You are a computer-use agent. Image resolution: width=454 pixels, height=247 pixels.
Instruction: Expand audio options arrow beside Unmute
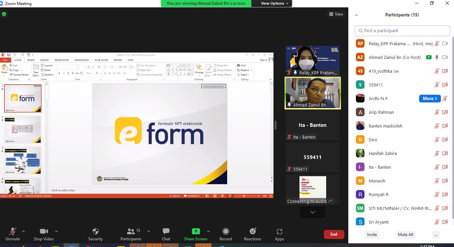pyautogui.click(x=23, y=231)
